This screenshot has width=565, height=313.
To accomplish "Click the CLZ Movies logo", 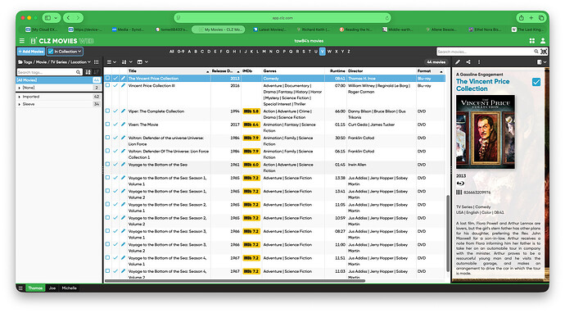I will (x=62, y=41).
